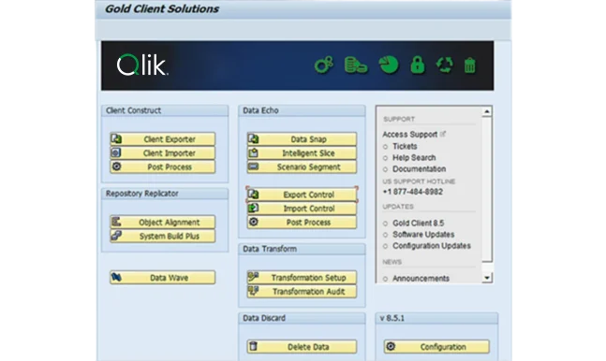Image resolution: width=606 pixels, height=361 pixels.
Task: Open Intelligent Slice
Action: pos(302,153)
